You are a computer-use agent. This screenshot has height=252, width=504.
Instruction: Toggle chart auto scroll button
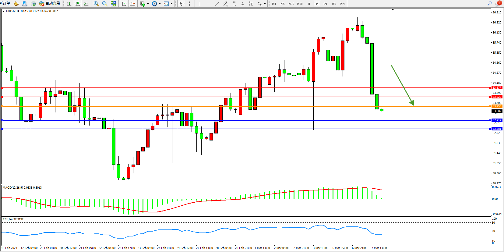pos(124,4)
